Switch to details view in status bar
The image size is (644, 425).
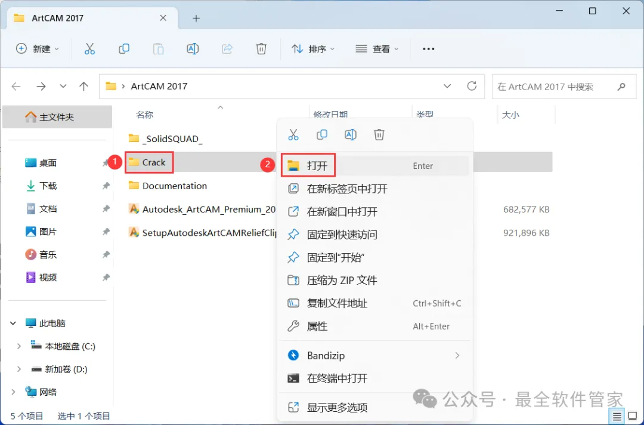[617, 417]
